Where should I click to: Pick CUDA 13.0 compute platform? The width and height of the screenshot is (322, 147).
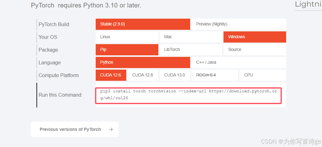pyautogui.click(x=175, y=75)
